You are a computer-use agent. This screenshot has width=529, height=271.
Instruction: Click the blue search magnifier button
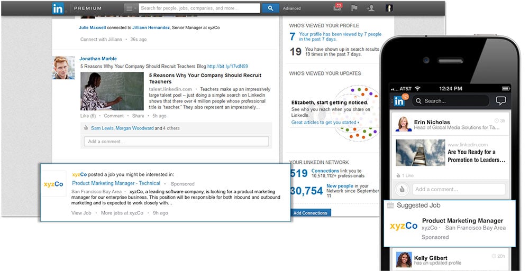[270, 8]
